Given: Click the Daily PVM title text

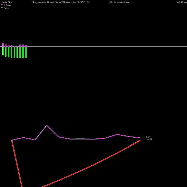Looking at the screenshot, I should pyautogui.click(x=7, y=2).
